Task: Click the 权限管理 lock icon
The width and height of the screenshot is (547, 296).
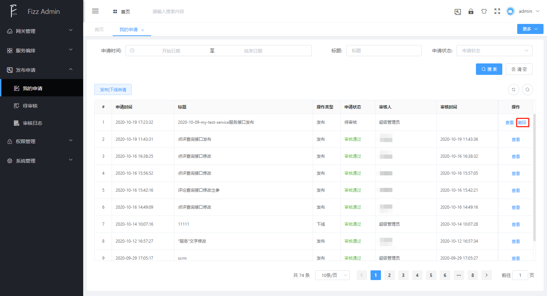Action: 10,141
